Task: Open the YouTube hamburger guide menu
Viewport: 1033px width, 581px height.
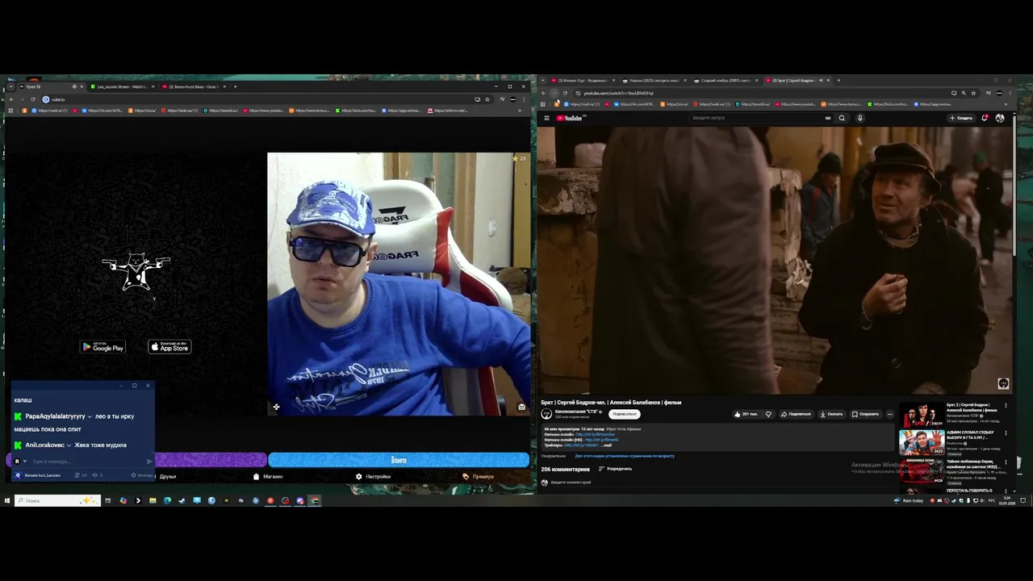Action: (x=546, y=118)
